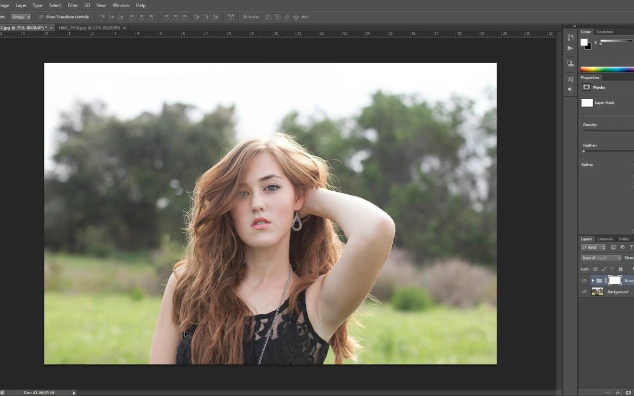Filter layers by pixel layer icon
634x396 pixels.
click(613, 248)
